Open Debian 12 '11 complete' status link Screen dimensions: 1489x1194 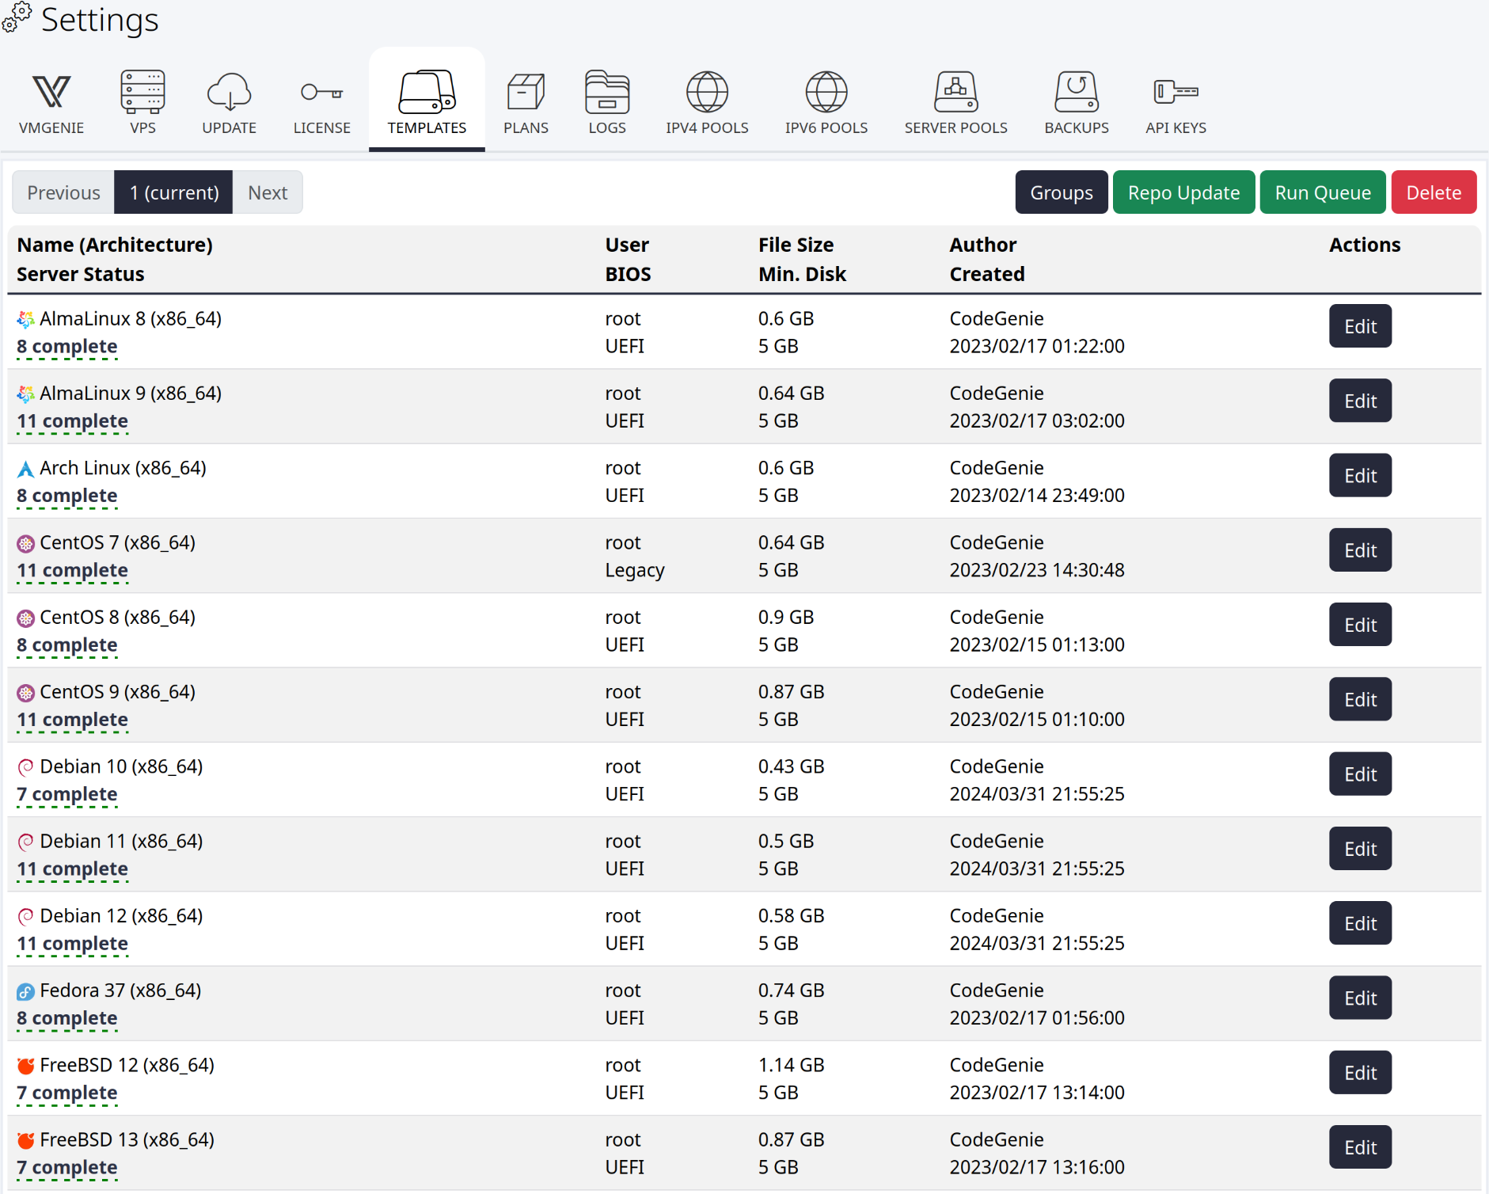pyautogui.click(x=72, y=944)
